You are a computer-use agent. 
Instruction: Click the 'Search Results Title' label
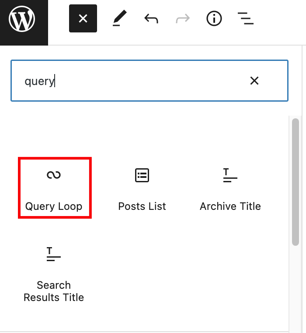(x=54, y=291)
